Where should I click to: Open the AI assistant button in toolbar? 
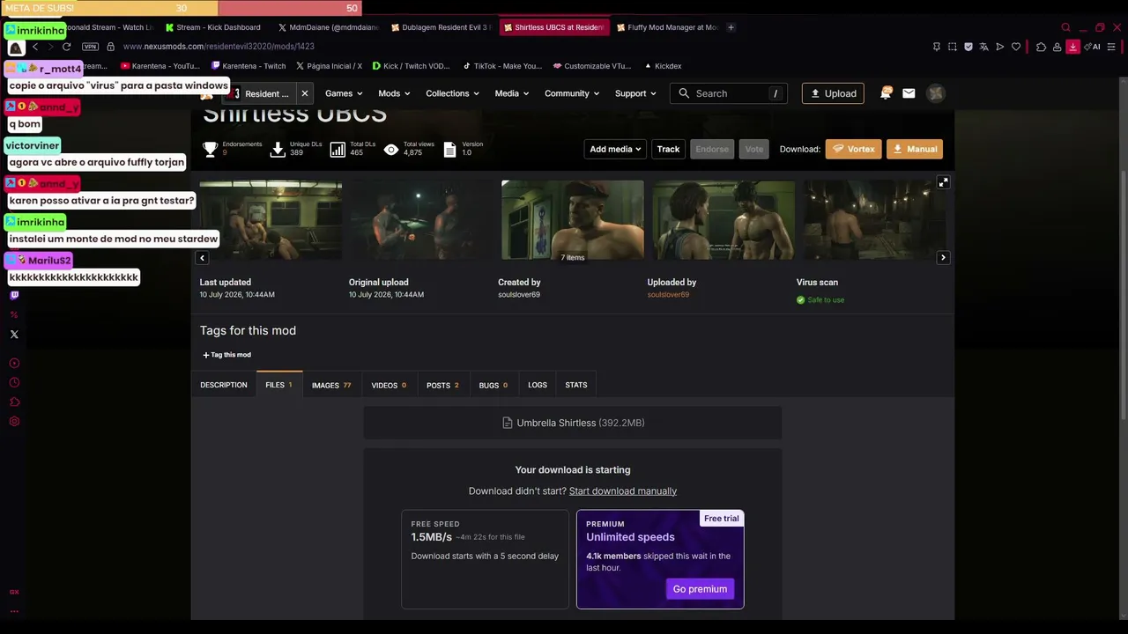[1093, 47]
